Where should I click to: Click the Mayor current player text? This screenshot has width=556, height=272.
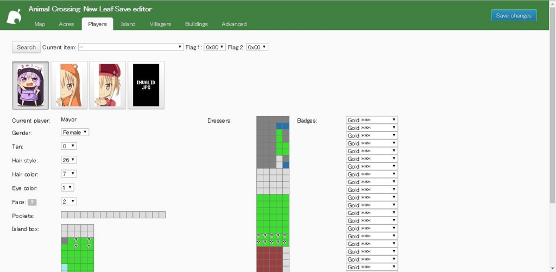coord(69,120)
